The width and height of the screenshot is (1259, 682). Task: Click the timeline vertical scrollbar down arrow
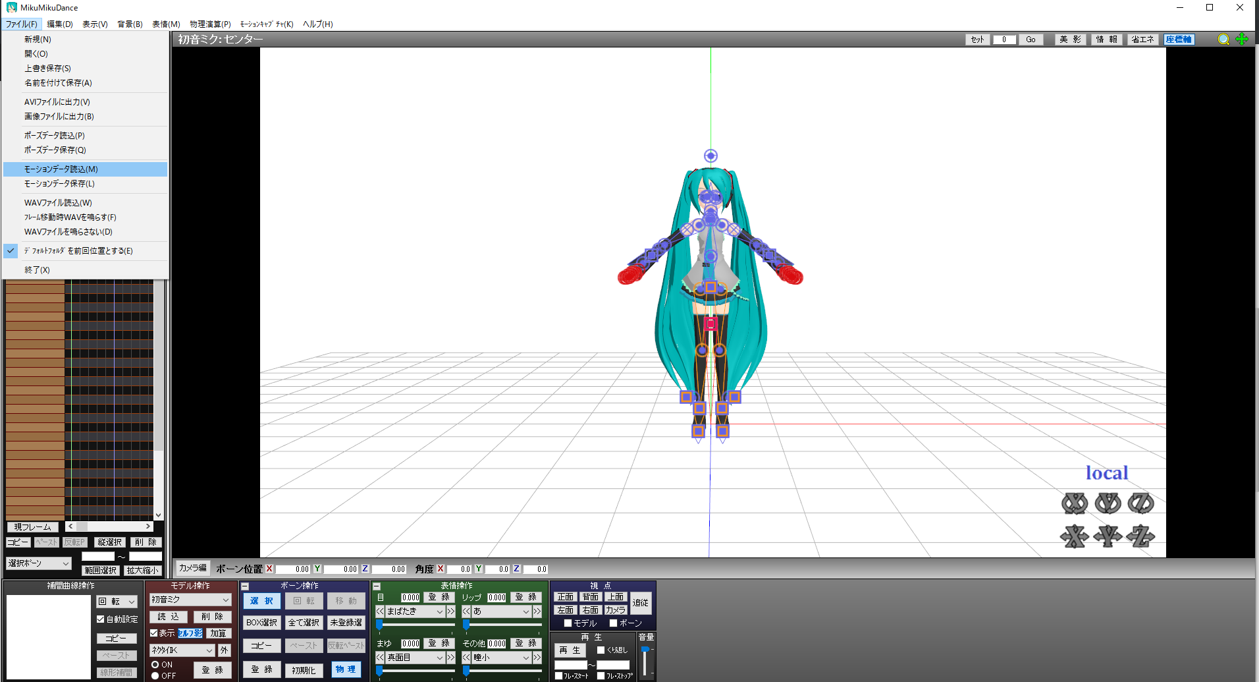[x=158, y=515]
